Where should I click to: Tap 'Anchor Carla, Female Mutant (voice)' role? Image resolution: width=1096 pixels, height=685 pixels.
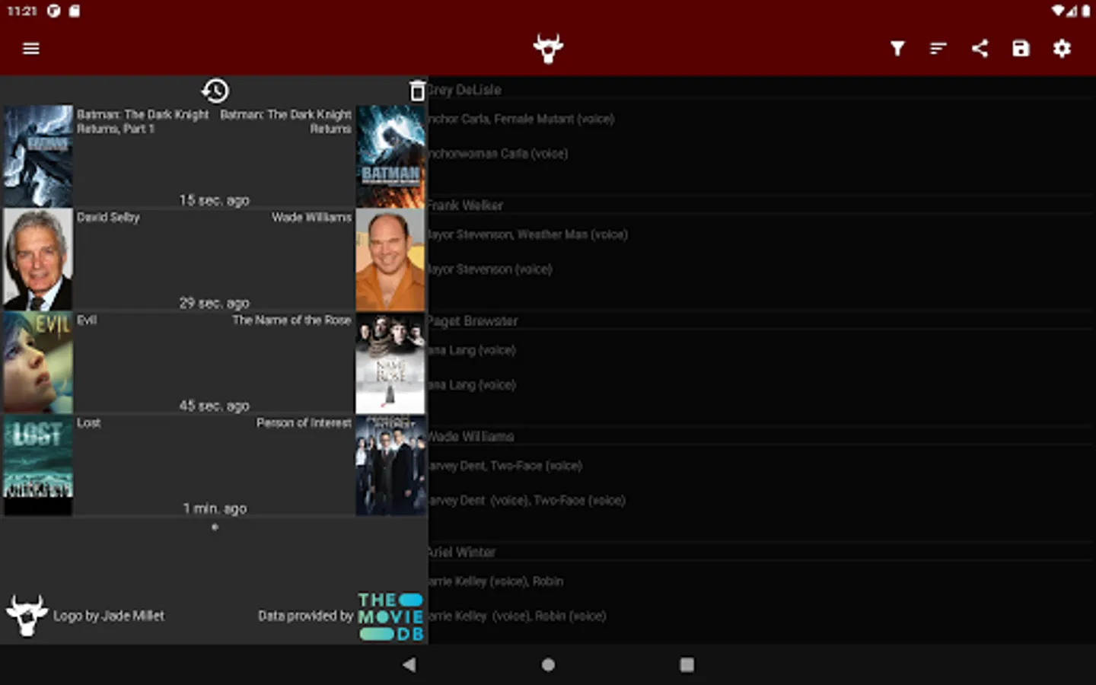[x=521, y=119]
